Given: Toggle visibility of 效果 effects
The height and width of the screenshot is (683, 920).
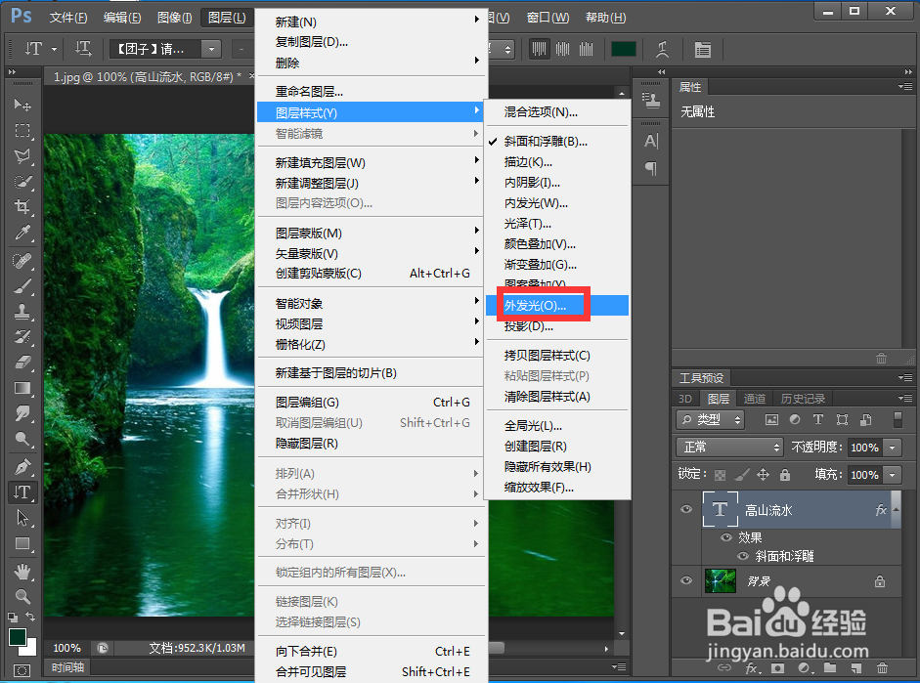Looking at the screenshot, I should coord(726,537).
